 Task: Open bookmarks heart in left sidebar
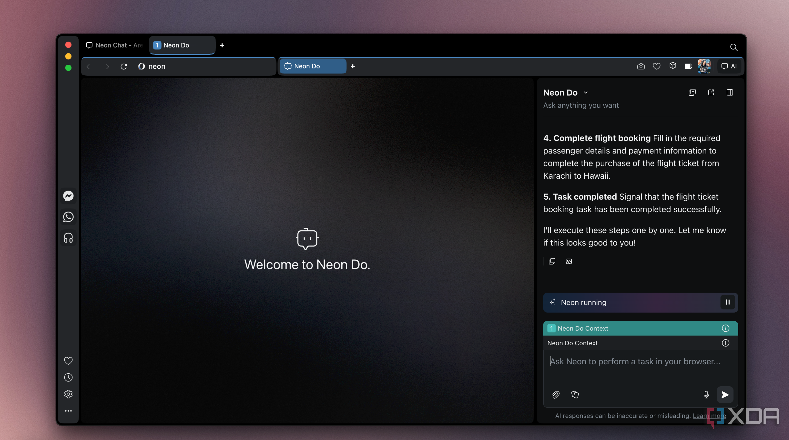pyautogui.click(x=68, y=361)
